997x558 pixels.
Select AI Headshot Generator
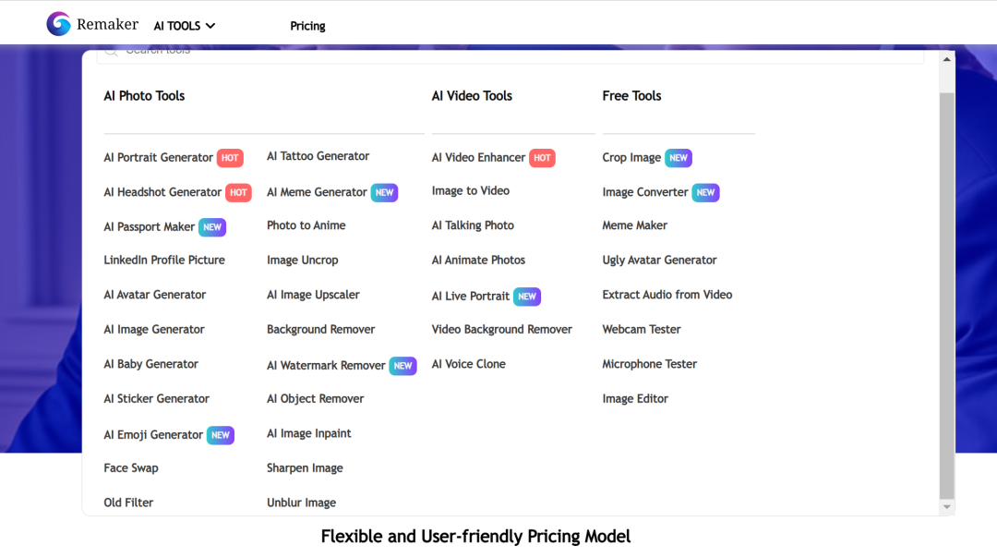[162, 192]
